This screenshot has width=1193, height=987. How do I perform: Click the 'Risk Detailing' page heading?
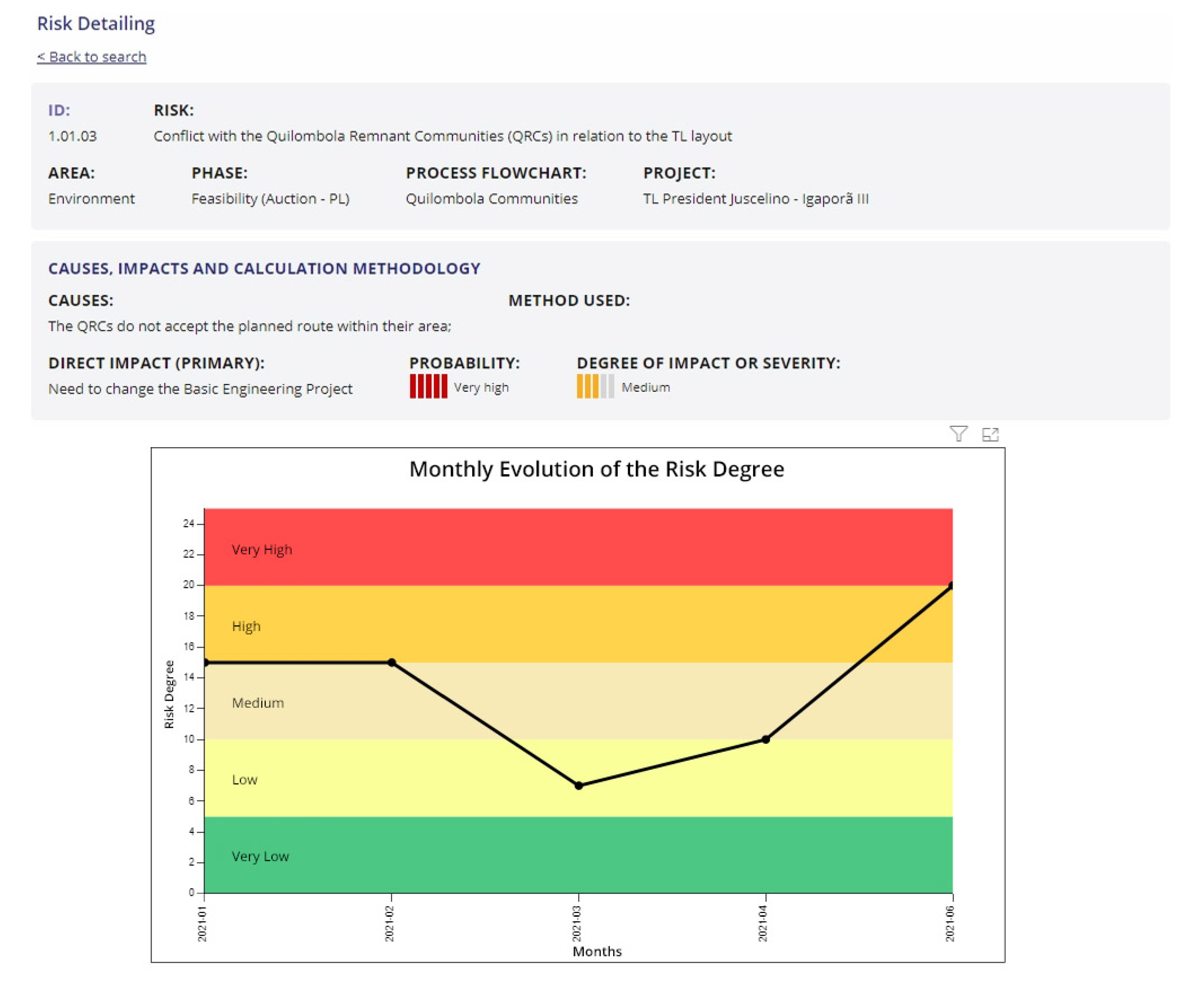[95, 23]
